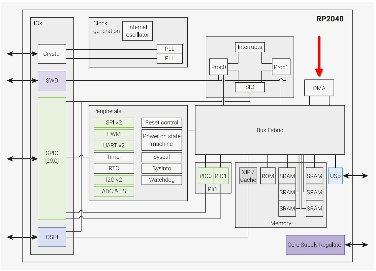Click the Proc0 processor block

point(218,67)
